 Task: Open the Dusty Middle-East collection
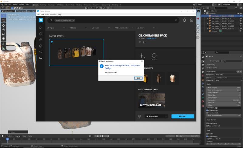click(x=152, y=100)
